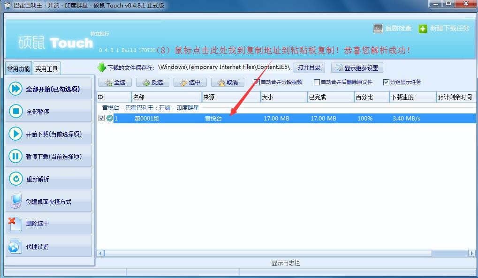
Task: Click the green download arrow icon
Action: (101, 68)
